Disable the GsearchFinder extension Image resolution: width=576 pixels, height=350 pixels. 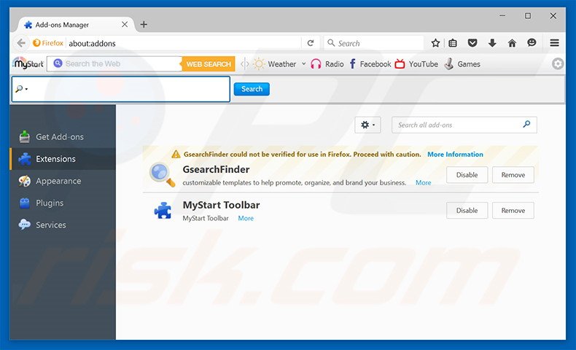point(467,175)
